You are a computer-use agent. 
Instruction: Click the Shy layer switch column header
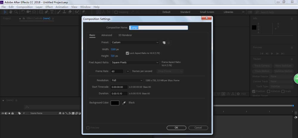[60, 113]
